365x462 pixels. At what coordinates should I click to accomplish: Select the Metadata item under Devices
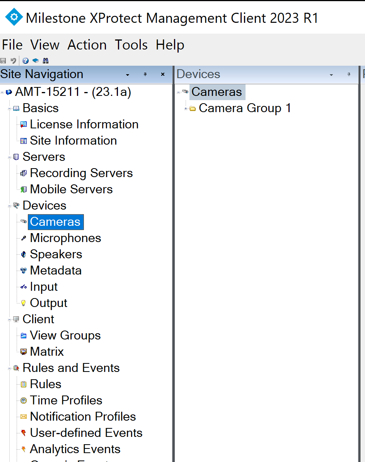pos(24,271)
